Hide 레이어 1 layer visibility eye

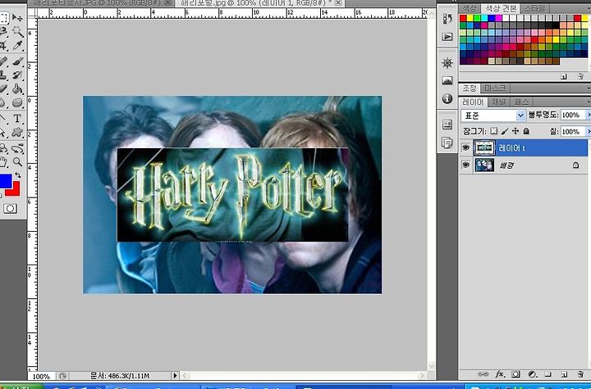(x=466, y=148)
